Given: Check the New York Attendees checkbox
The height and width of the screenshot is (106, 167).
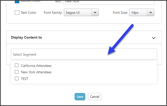Looking at the screenshot, I should pyautogui.click(x=17, y=72).
